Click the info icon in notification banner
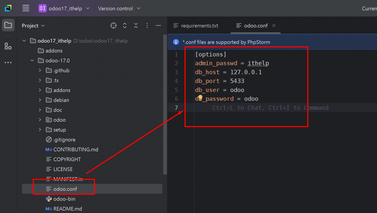Screen dimensions: 377x213 tap(176, 42)
